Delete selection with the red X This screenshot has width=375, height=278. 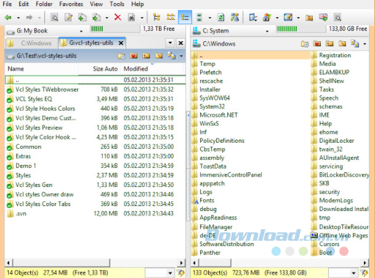tap(118, 17)
